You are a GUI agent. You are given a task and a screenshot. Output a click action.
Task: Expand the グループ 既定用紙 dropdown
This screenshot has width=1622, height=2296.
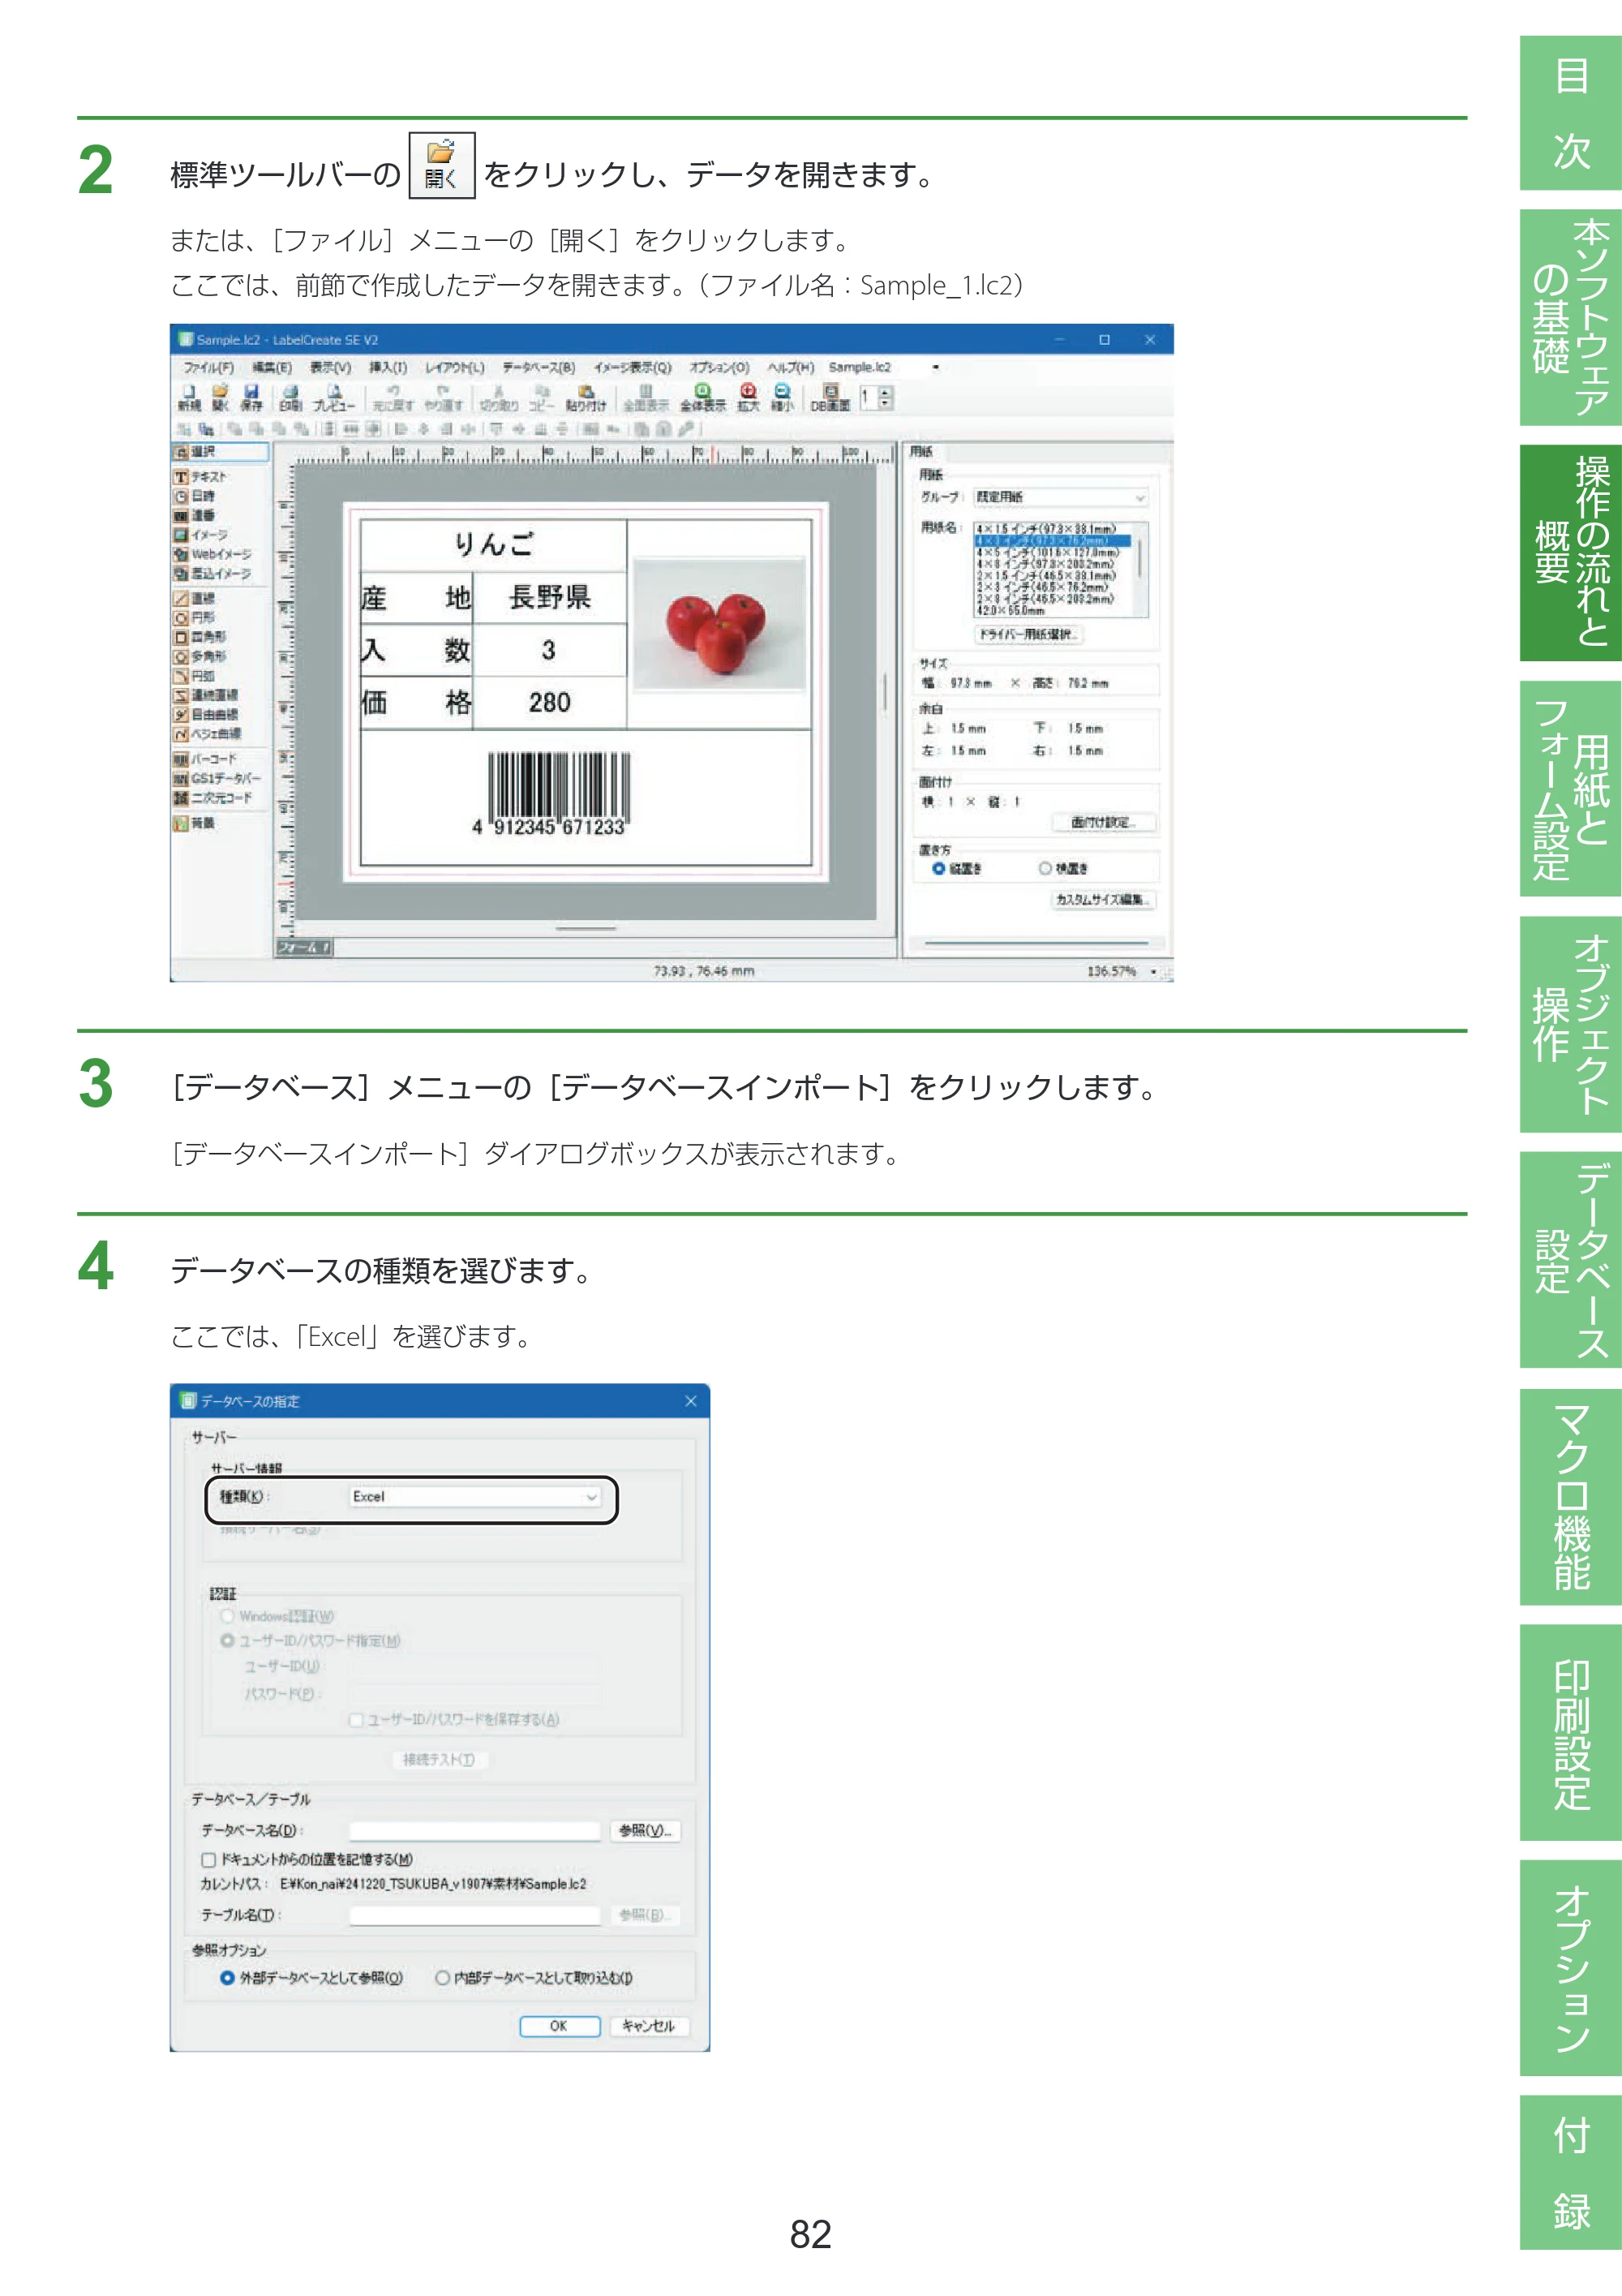(x=1139, y=497)
